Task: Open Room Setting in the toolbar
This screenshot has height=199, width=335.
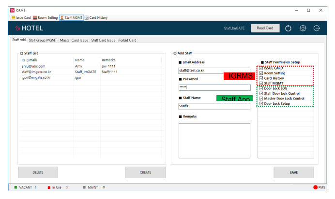Action: tap(46, 18)
